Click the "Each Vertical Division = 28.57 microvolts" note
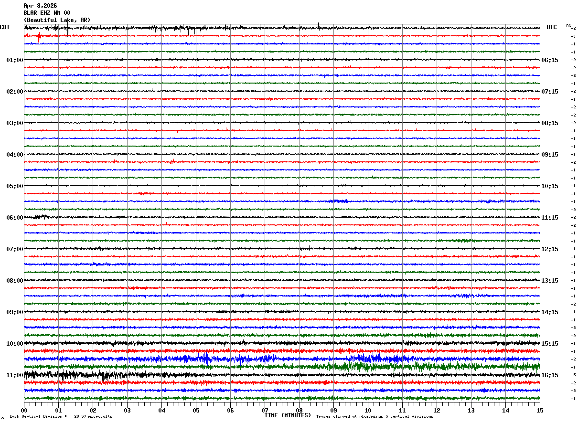This screenshot has width=578, height=423. pos(61,416)
